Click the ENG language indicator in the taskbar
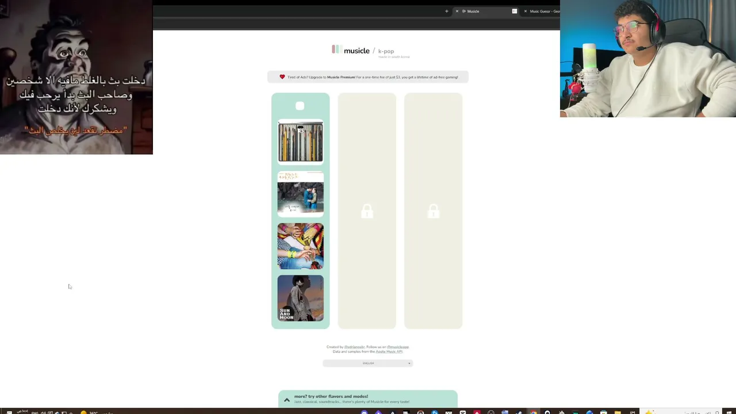 [x=34, y=412]
